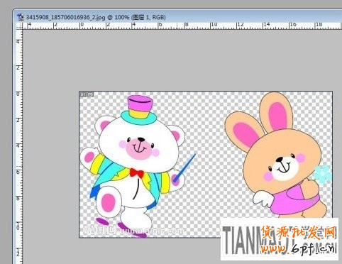Viewport: 342px width, 264px height.
Task: Click the document icon in the title bar
Action: tap(21, 17)
